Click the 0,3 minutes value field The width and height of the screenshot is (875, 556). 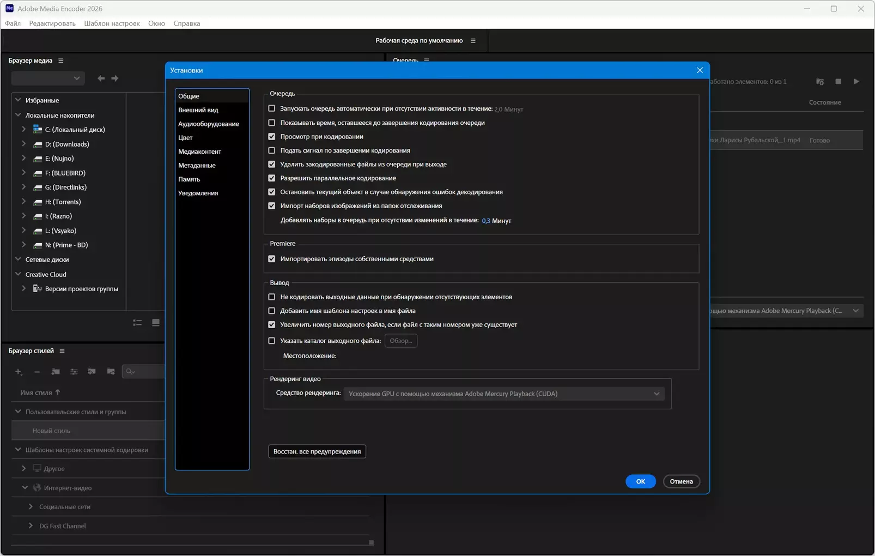pyautogui.click(x=485, y=221)
